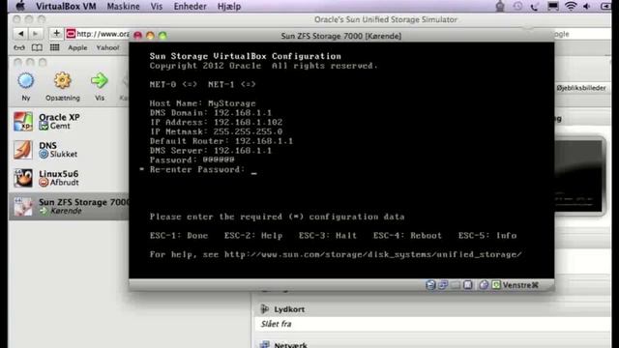The width and height of the screenshot is (619, 348).
Task: Click the network adapters status icon
Action: pos(443,284)
